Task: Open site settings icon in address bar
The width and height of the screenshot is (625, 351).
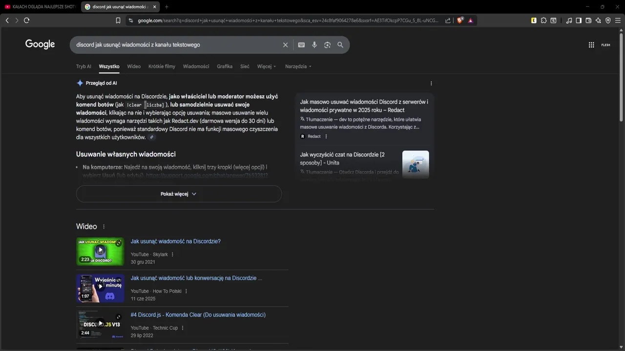Action: pyautogui.click(x=130, y=20)
